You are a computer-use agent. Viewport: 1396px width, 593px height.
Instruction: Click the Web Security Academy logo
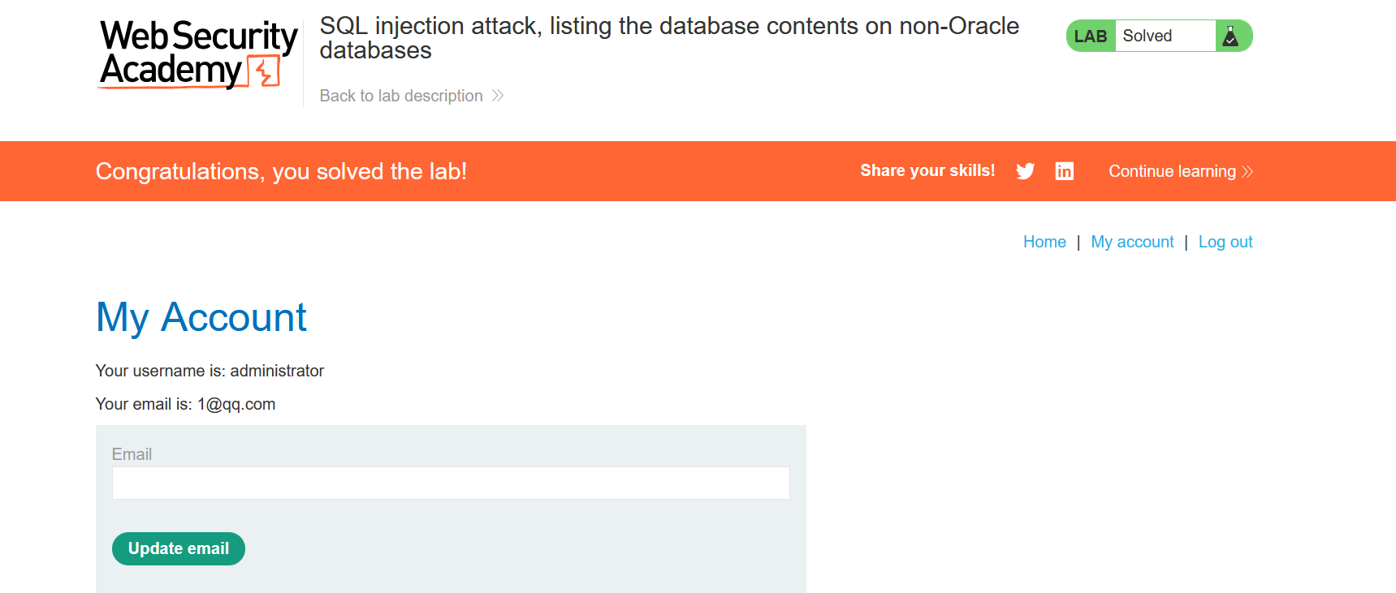[x=197, y=54]
